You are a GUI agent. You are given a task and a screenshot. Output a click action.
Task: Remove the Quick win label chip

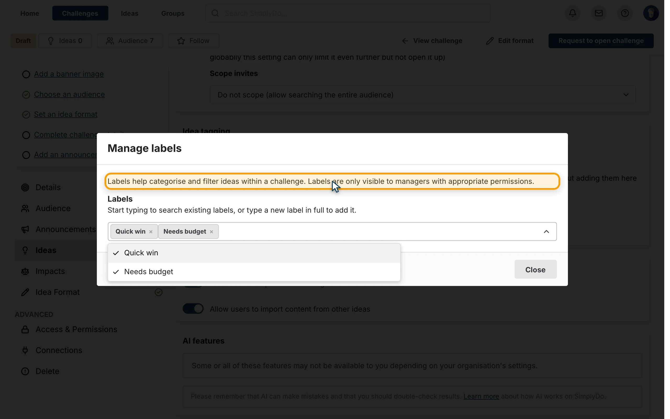(x=151, y=232)
